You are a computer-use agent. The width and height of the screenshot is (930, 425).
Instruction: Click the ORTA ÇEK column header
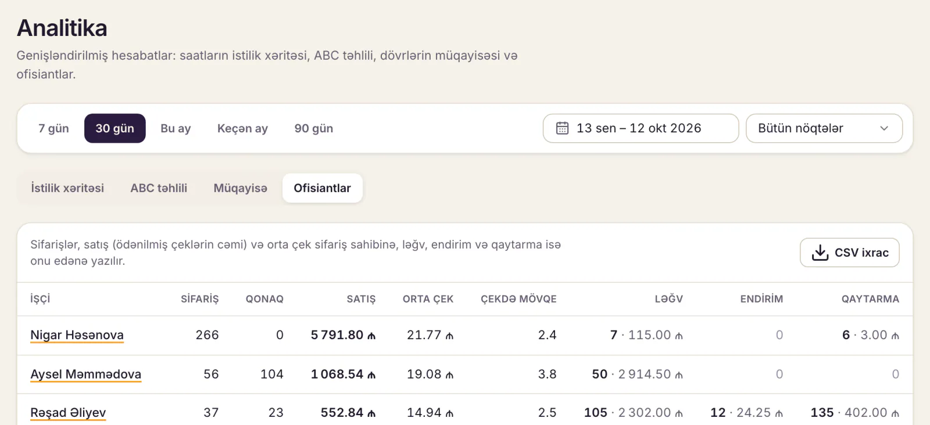click(428, 299)
